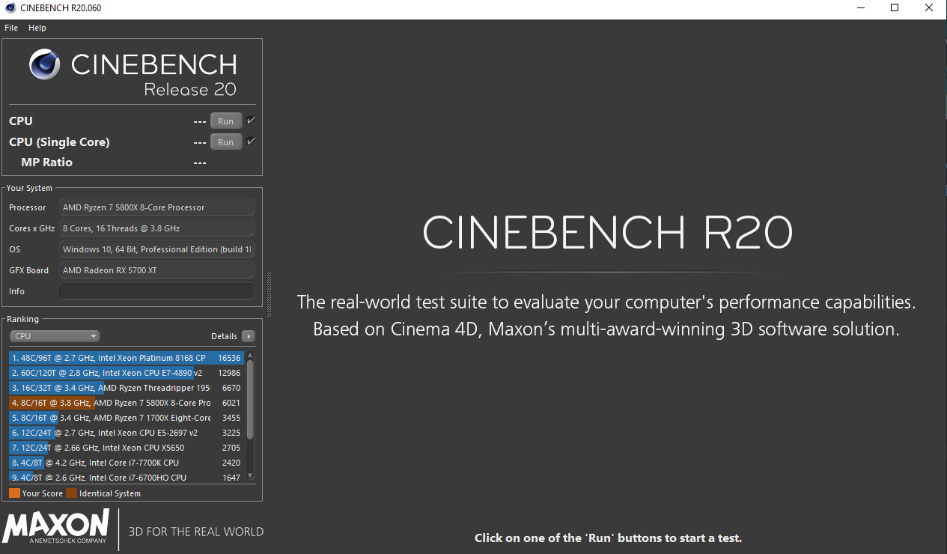The image size is (947, 554).
Task: Open the Help menu
Action: coord(37,28)
